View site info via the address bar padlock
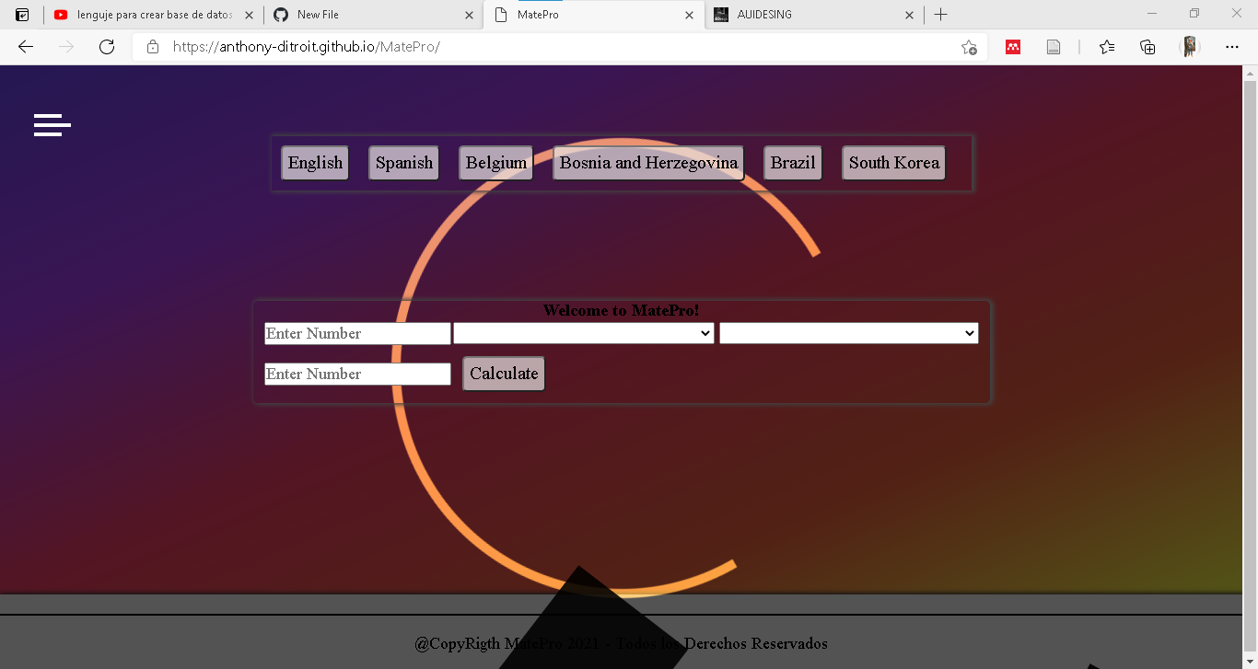Viewport: 1258px width, 669px height. [x=152, y=47]
